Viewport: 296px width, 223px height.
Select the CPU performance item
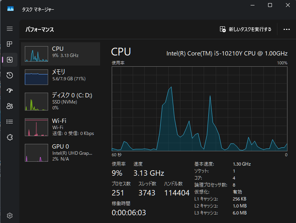tap(61, 54)
